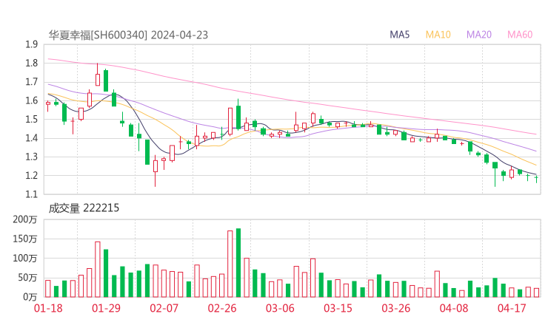Click the MA5 legend label
This screenshot has width=548, height=325.
point(399,35)
